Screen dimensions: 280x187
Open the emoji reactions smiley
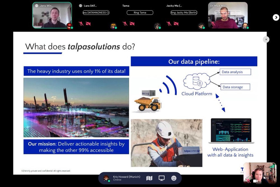pos(174,178)
